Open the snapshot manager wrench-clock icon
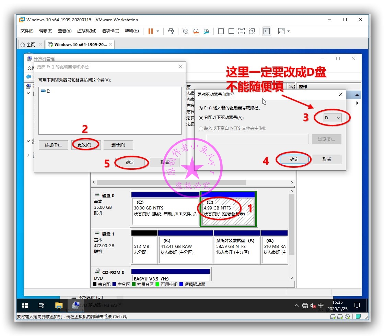Image resolution: width=385 pixels, height=336 pixels. (206, 31)
